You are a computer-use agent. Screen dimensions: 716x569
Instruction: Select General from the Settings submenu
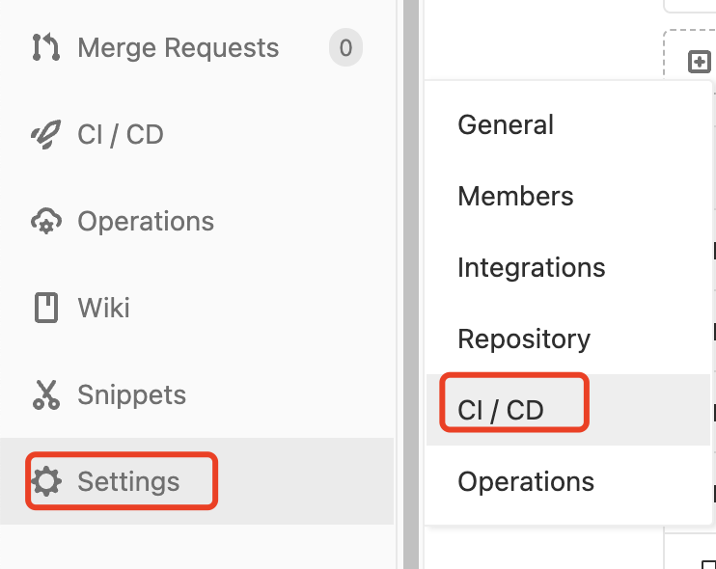coord(506,124)
